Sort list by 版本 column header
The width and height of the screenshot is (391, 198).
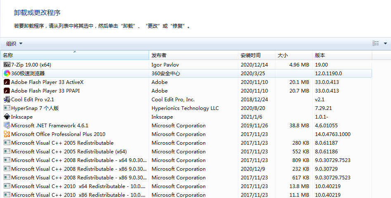342,55
